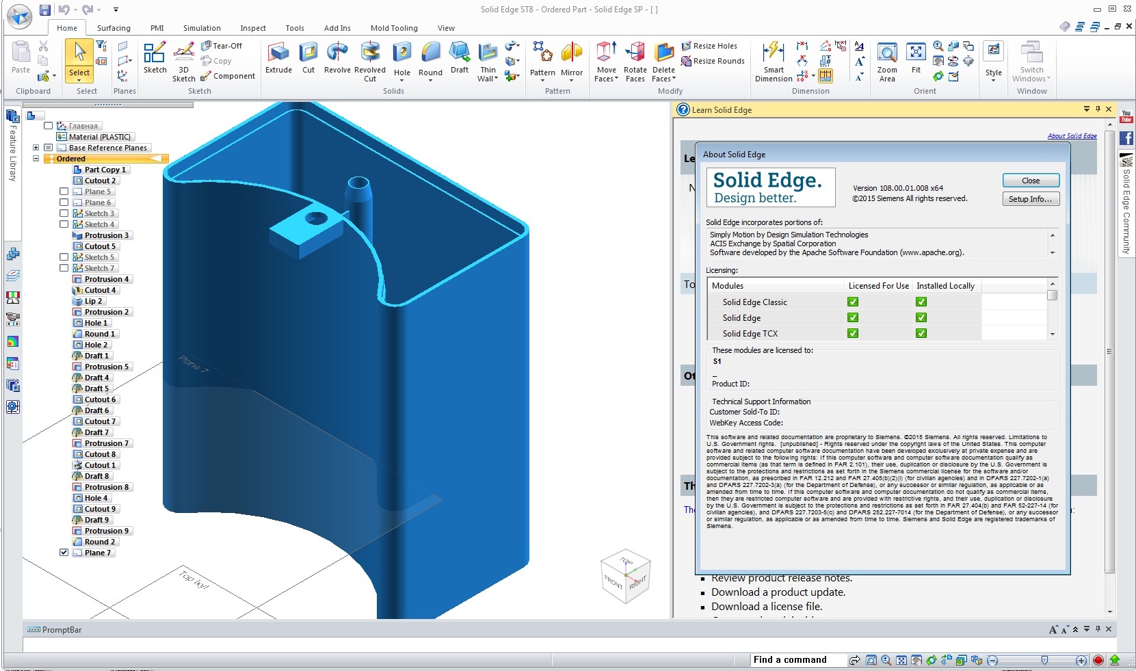Viewport: 1136px width, 671px height.
Task: Switch to the Surfacing ribbon tab
Action: (x=114, y=28)
